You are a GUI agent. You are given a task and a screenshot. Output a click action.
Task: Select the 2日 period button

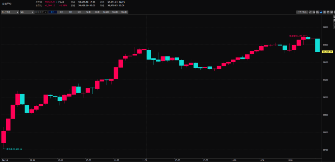coord(61,12)
